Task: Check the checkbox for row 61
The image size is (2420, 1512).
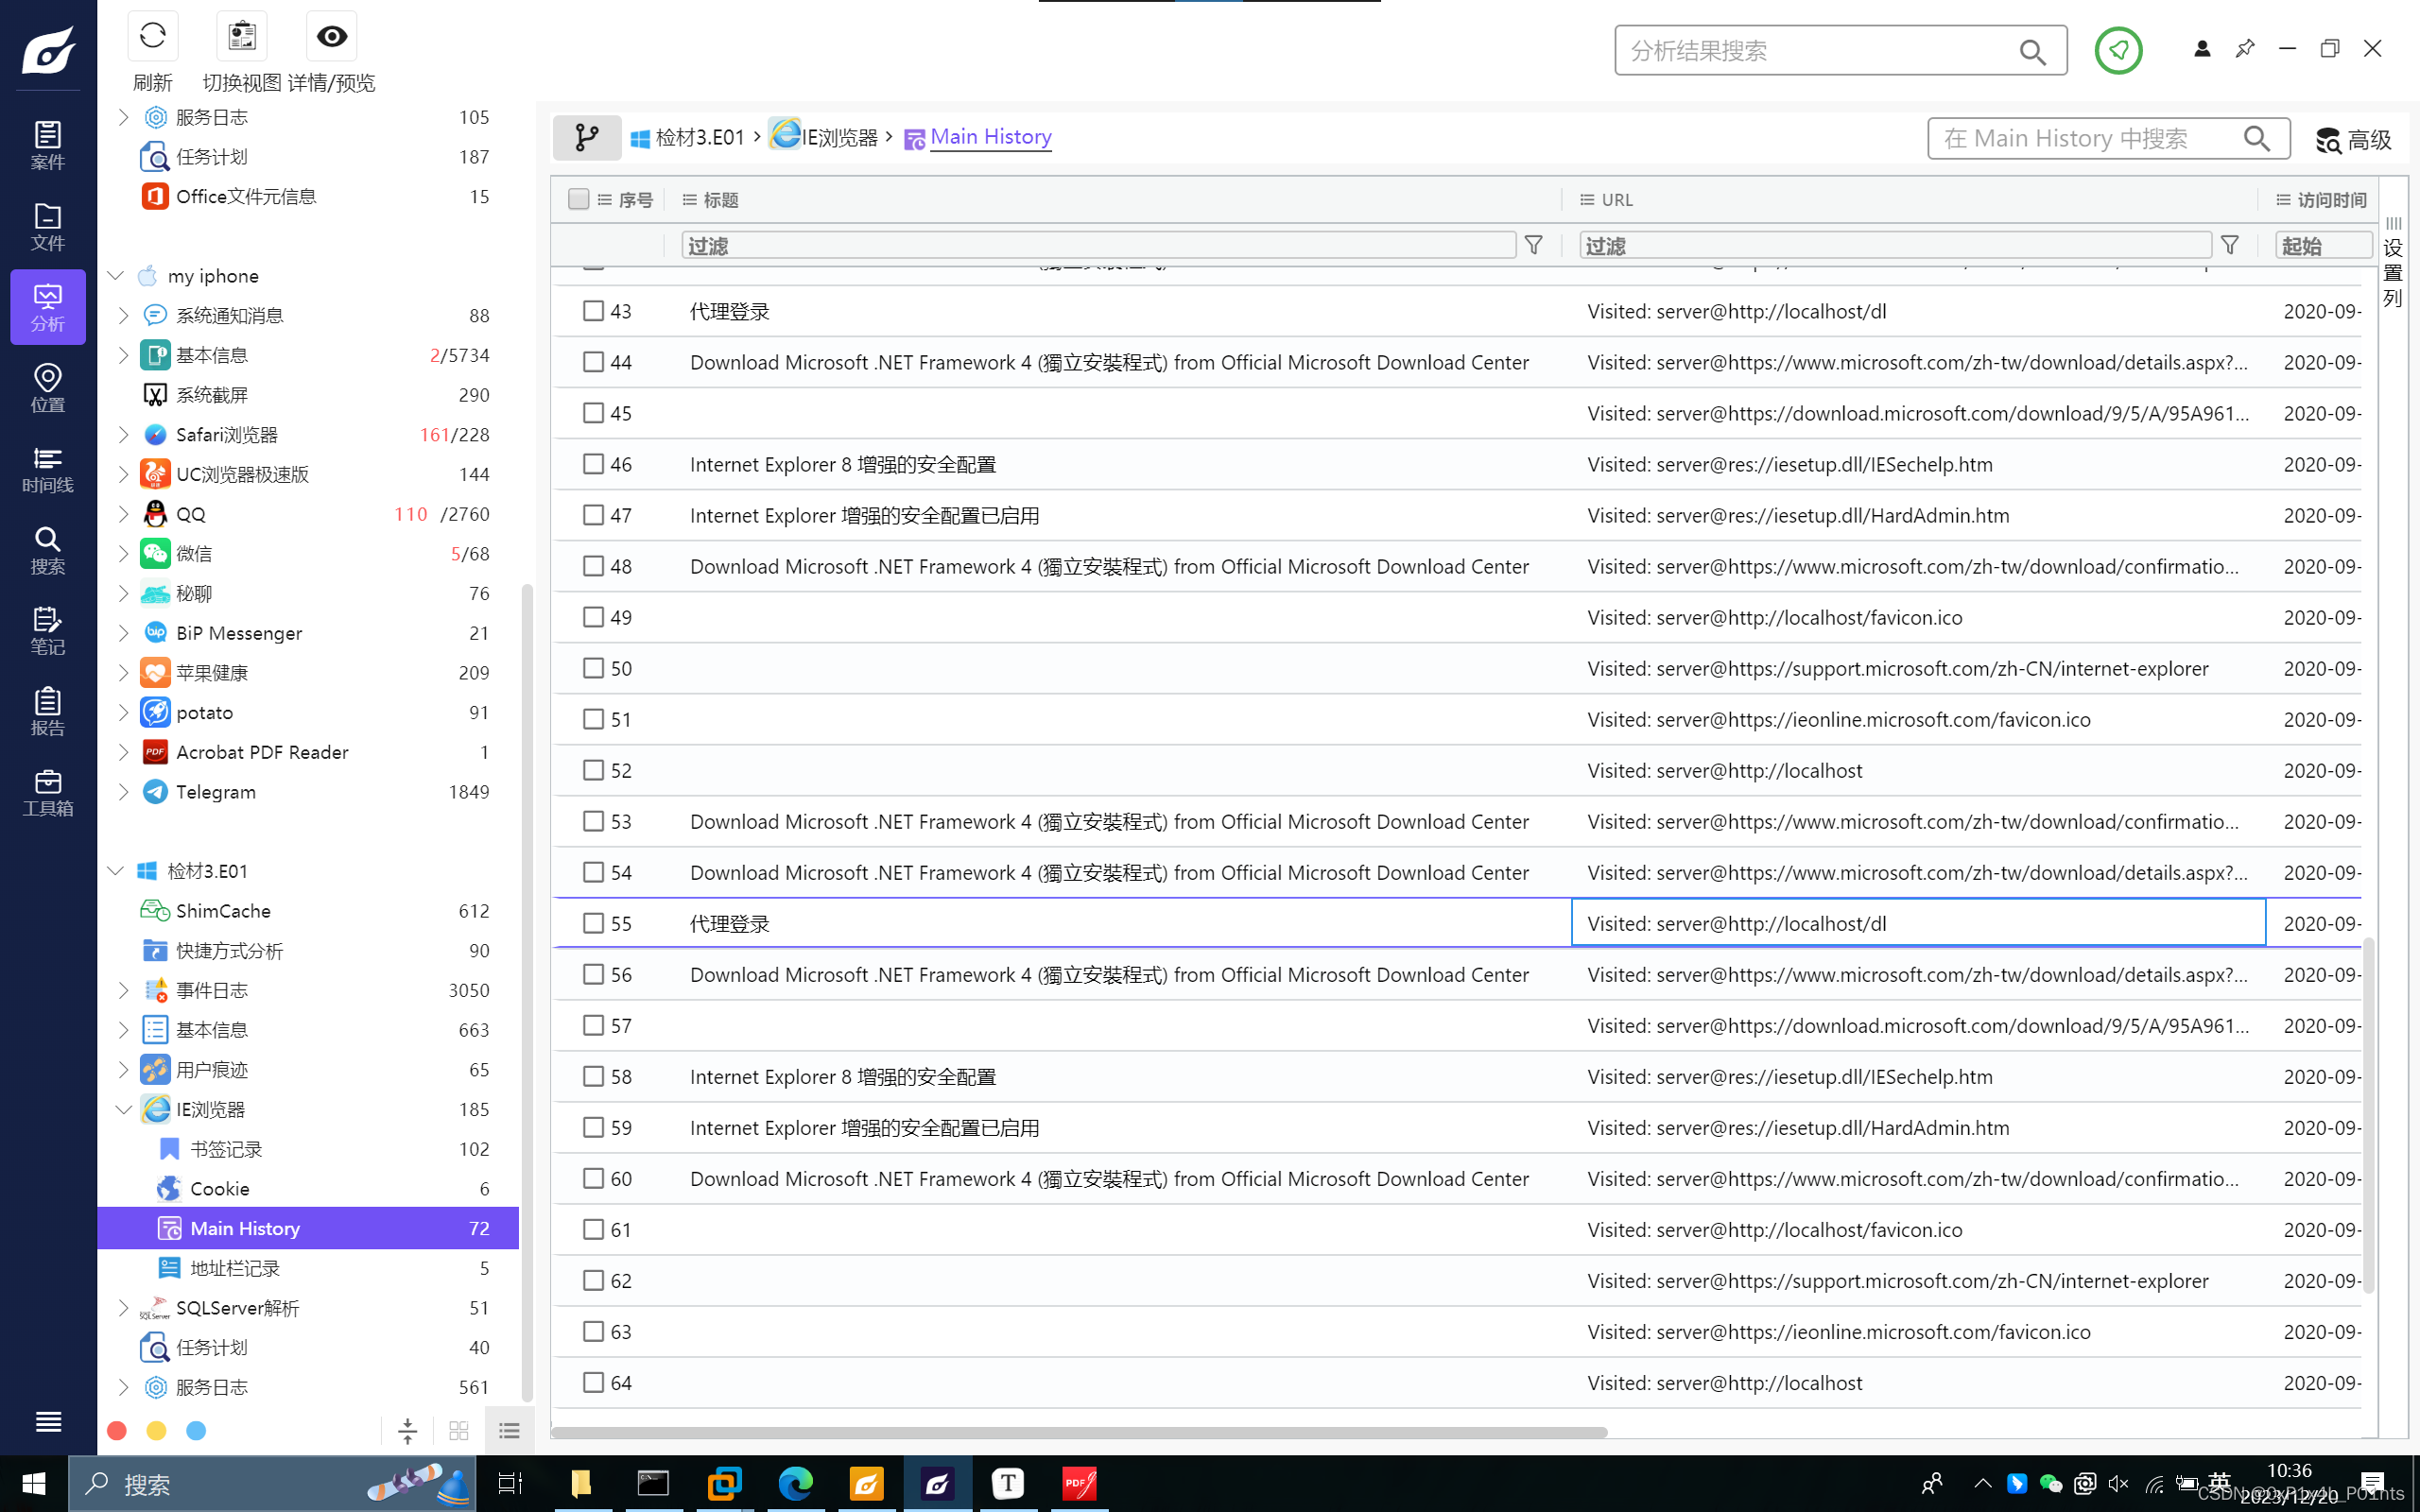Action: pos(593,1229)
